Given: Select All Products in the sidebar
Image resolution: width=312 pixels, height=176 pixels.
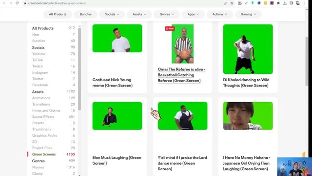Looking at the screenshot, I should click(x=43, y=28).
